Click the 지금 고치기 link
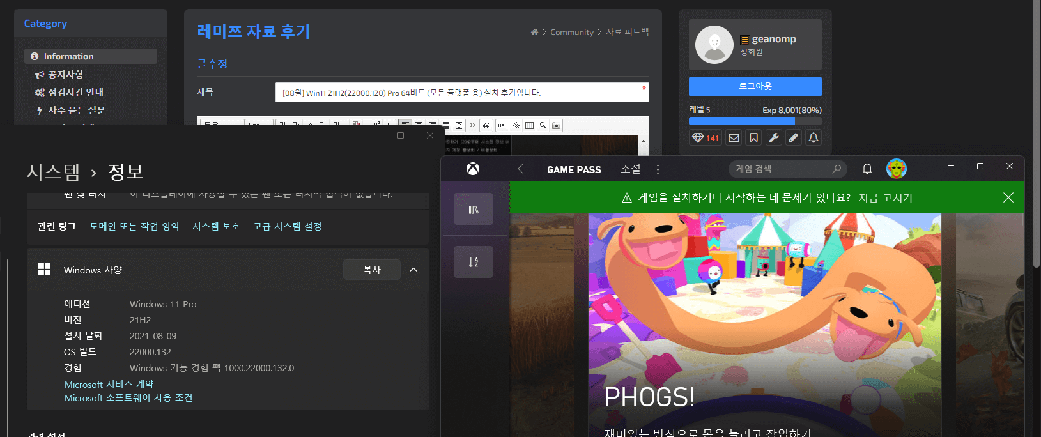This screenshot has width=1041, height=437. pyautogui.click(x=885, y=198)
